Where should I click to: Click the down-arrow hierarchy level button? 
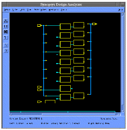pyautogui.click(x=6, y=51)
